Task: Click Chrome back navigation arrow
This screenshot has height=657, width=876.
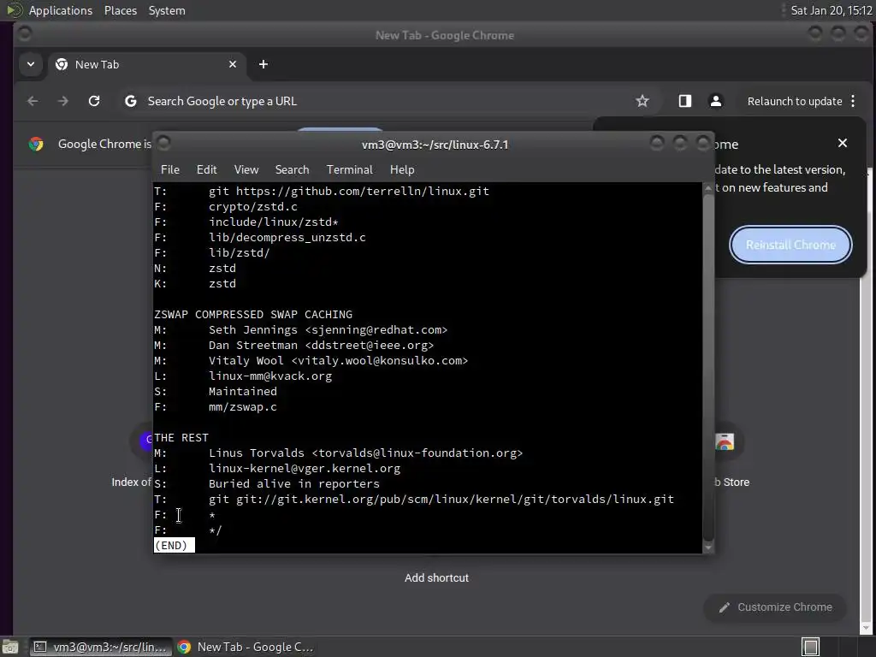Action: (33, 101)
